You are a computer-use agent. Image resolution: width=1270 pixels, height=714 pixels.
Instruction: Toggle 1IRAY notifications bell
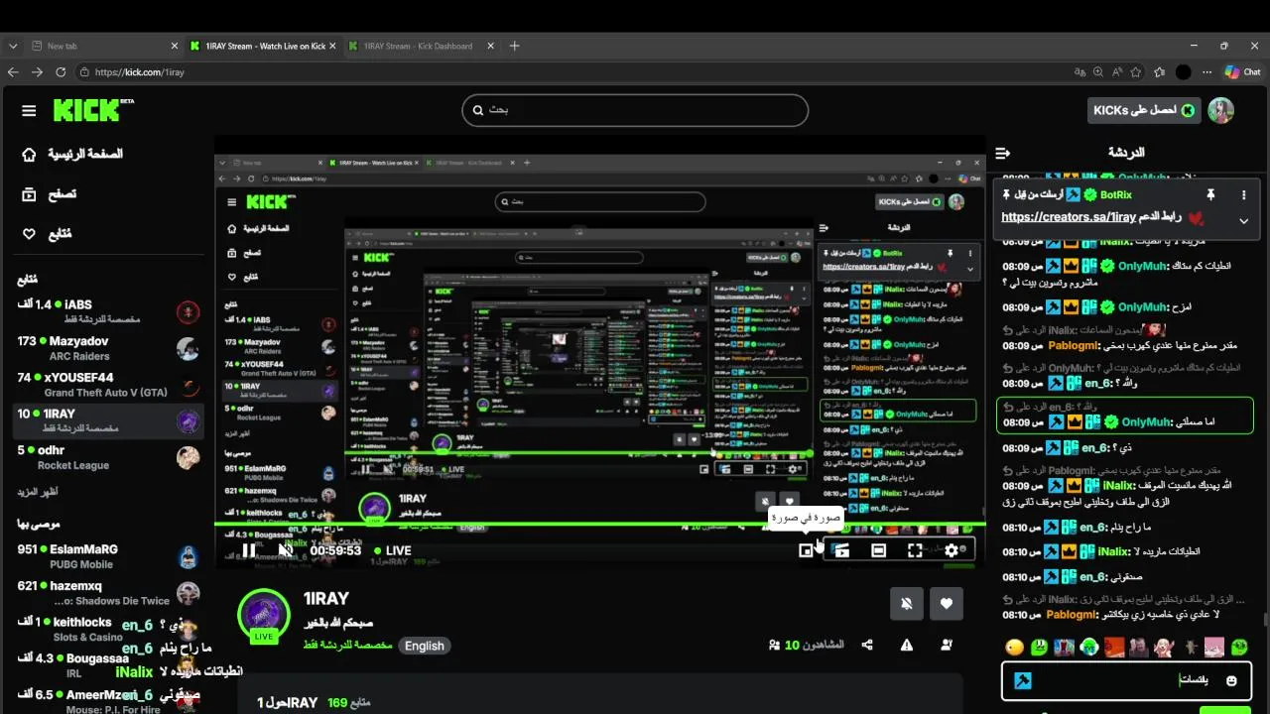pyautogui.click(x=907, y=603)
